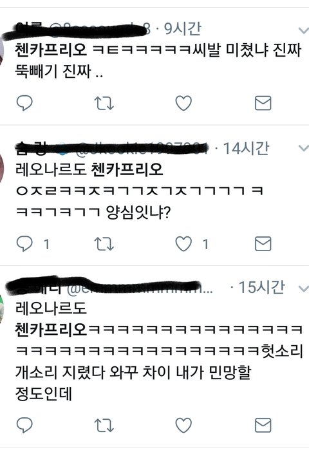This screenshot has height=452, width=309.
Task: Send the 15시간 tweet via envelope icon
Action: [263, 425]
